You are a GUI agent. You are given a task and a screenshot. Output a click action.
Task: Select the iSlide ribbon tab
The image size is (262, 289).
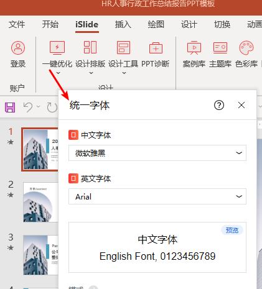tap(87, 24)
